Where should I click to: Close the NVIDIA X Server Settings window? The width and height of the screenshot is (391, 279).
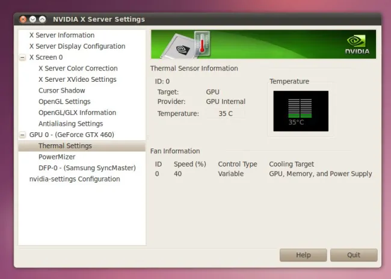click(x=23, y=19)
